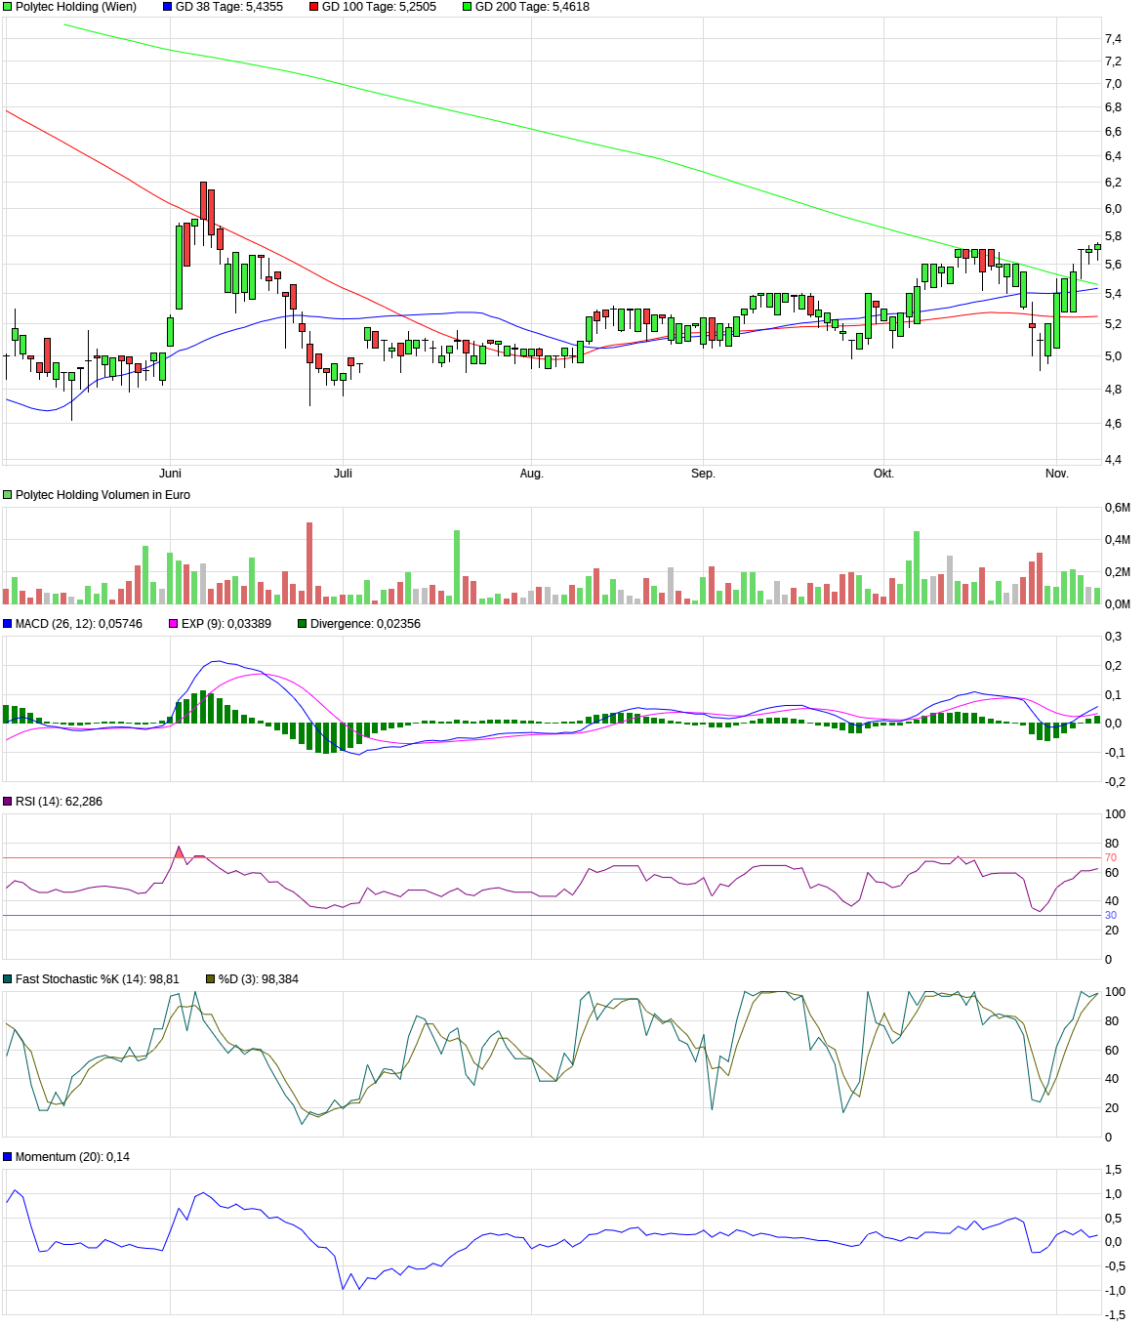The height and width of the screenshot is (1326, 1147).
Task: Click the red 70 RSI overbought level label
Action: [x=1111, y=858]
